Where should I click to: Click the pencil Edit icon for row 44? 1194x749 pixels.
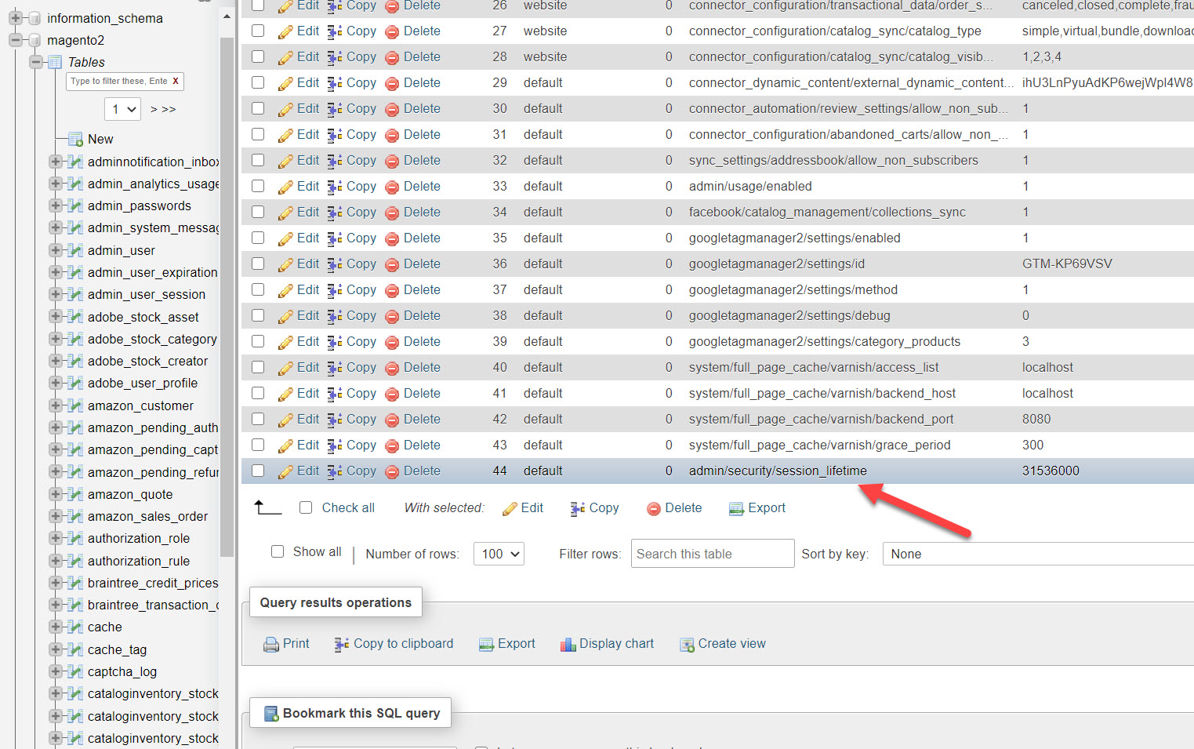pos(285,471)
